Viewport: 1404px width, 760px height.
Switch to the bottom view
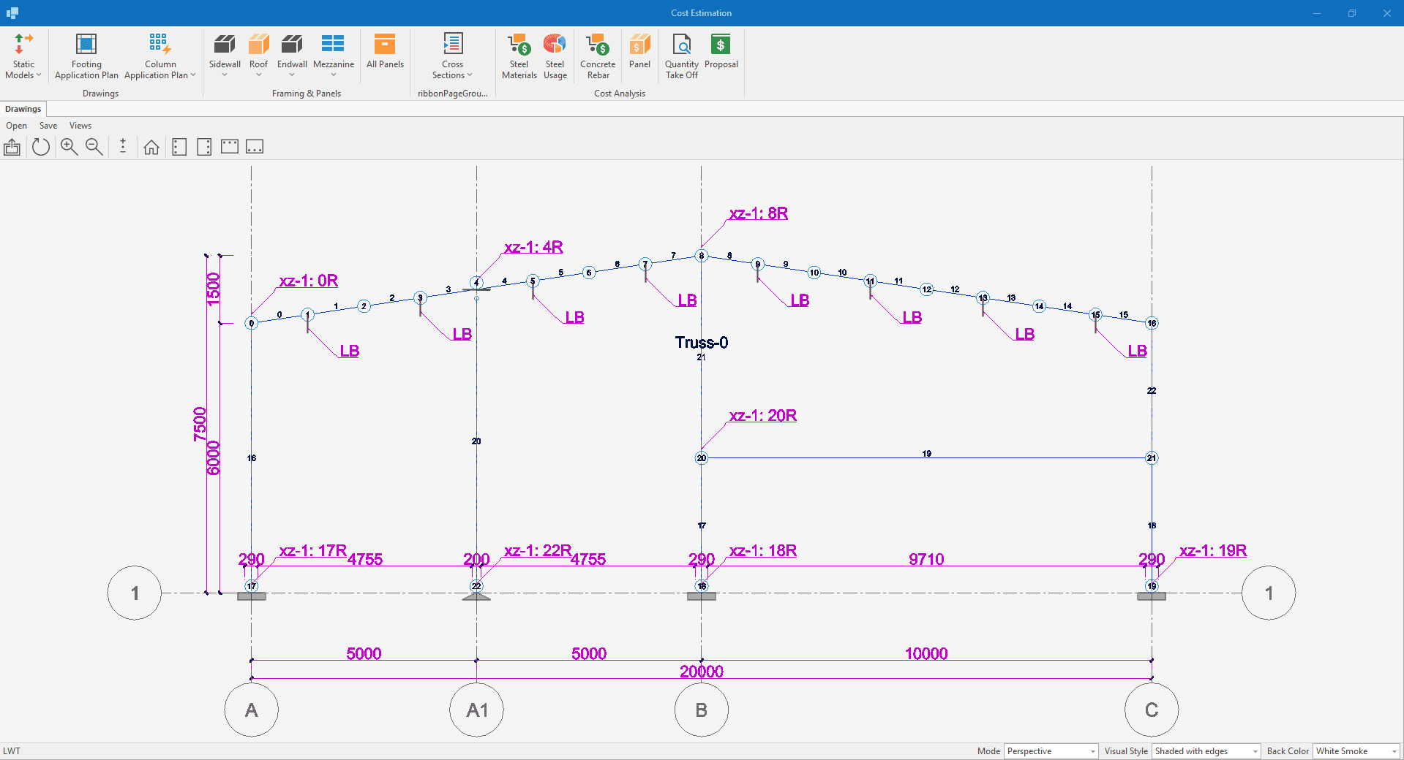tap(255, 147)
